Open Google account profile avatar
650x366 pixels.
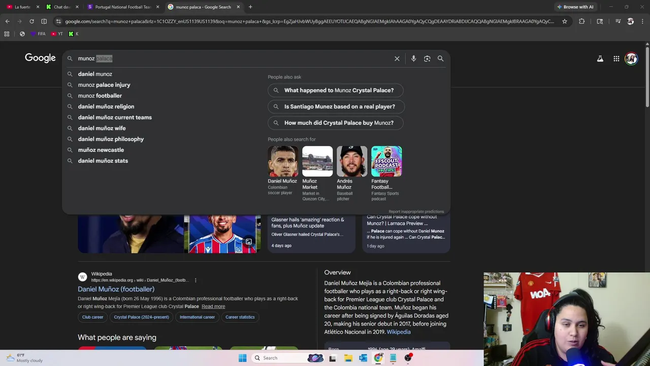coord(631,58)
